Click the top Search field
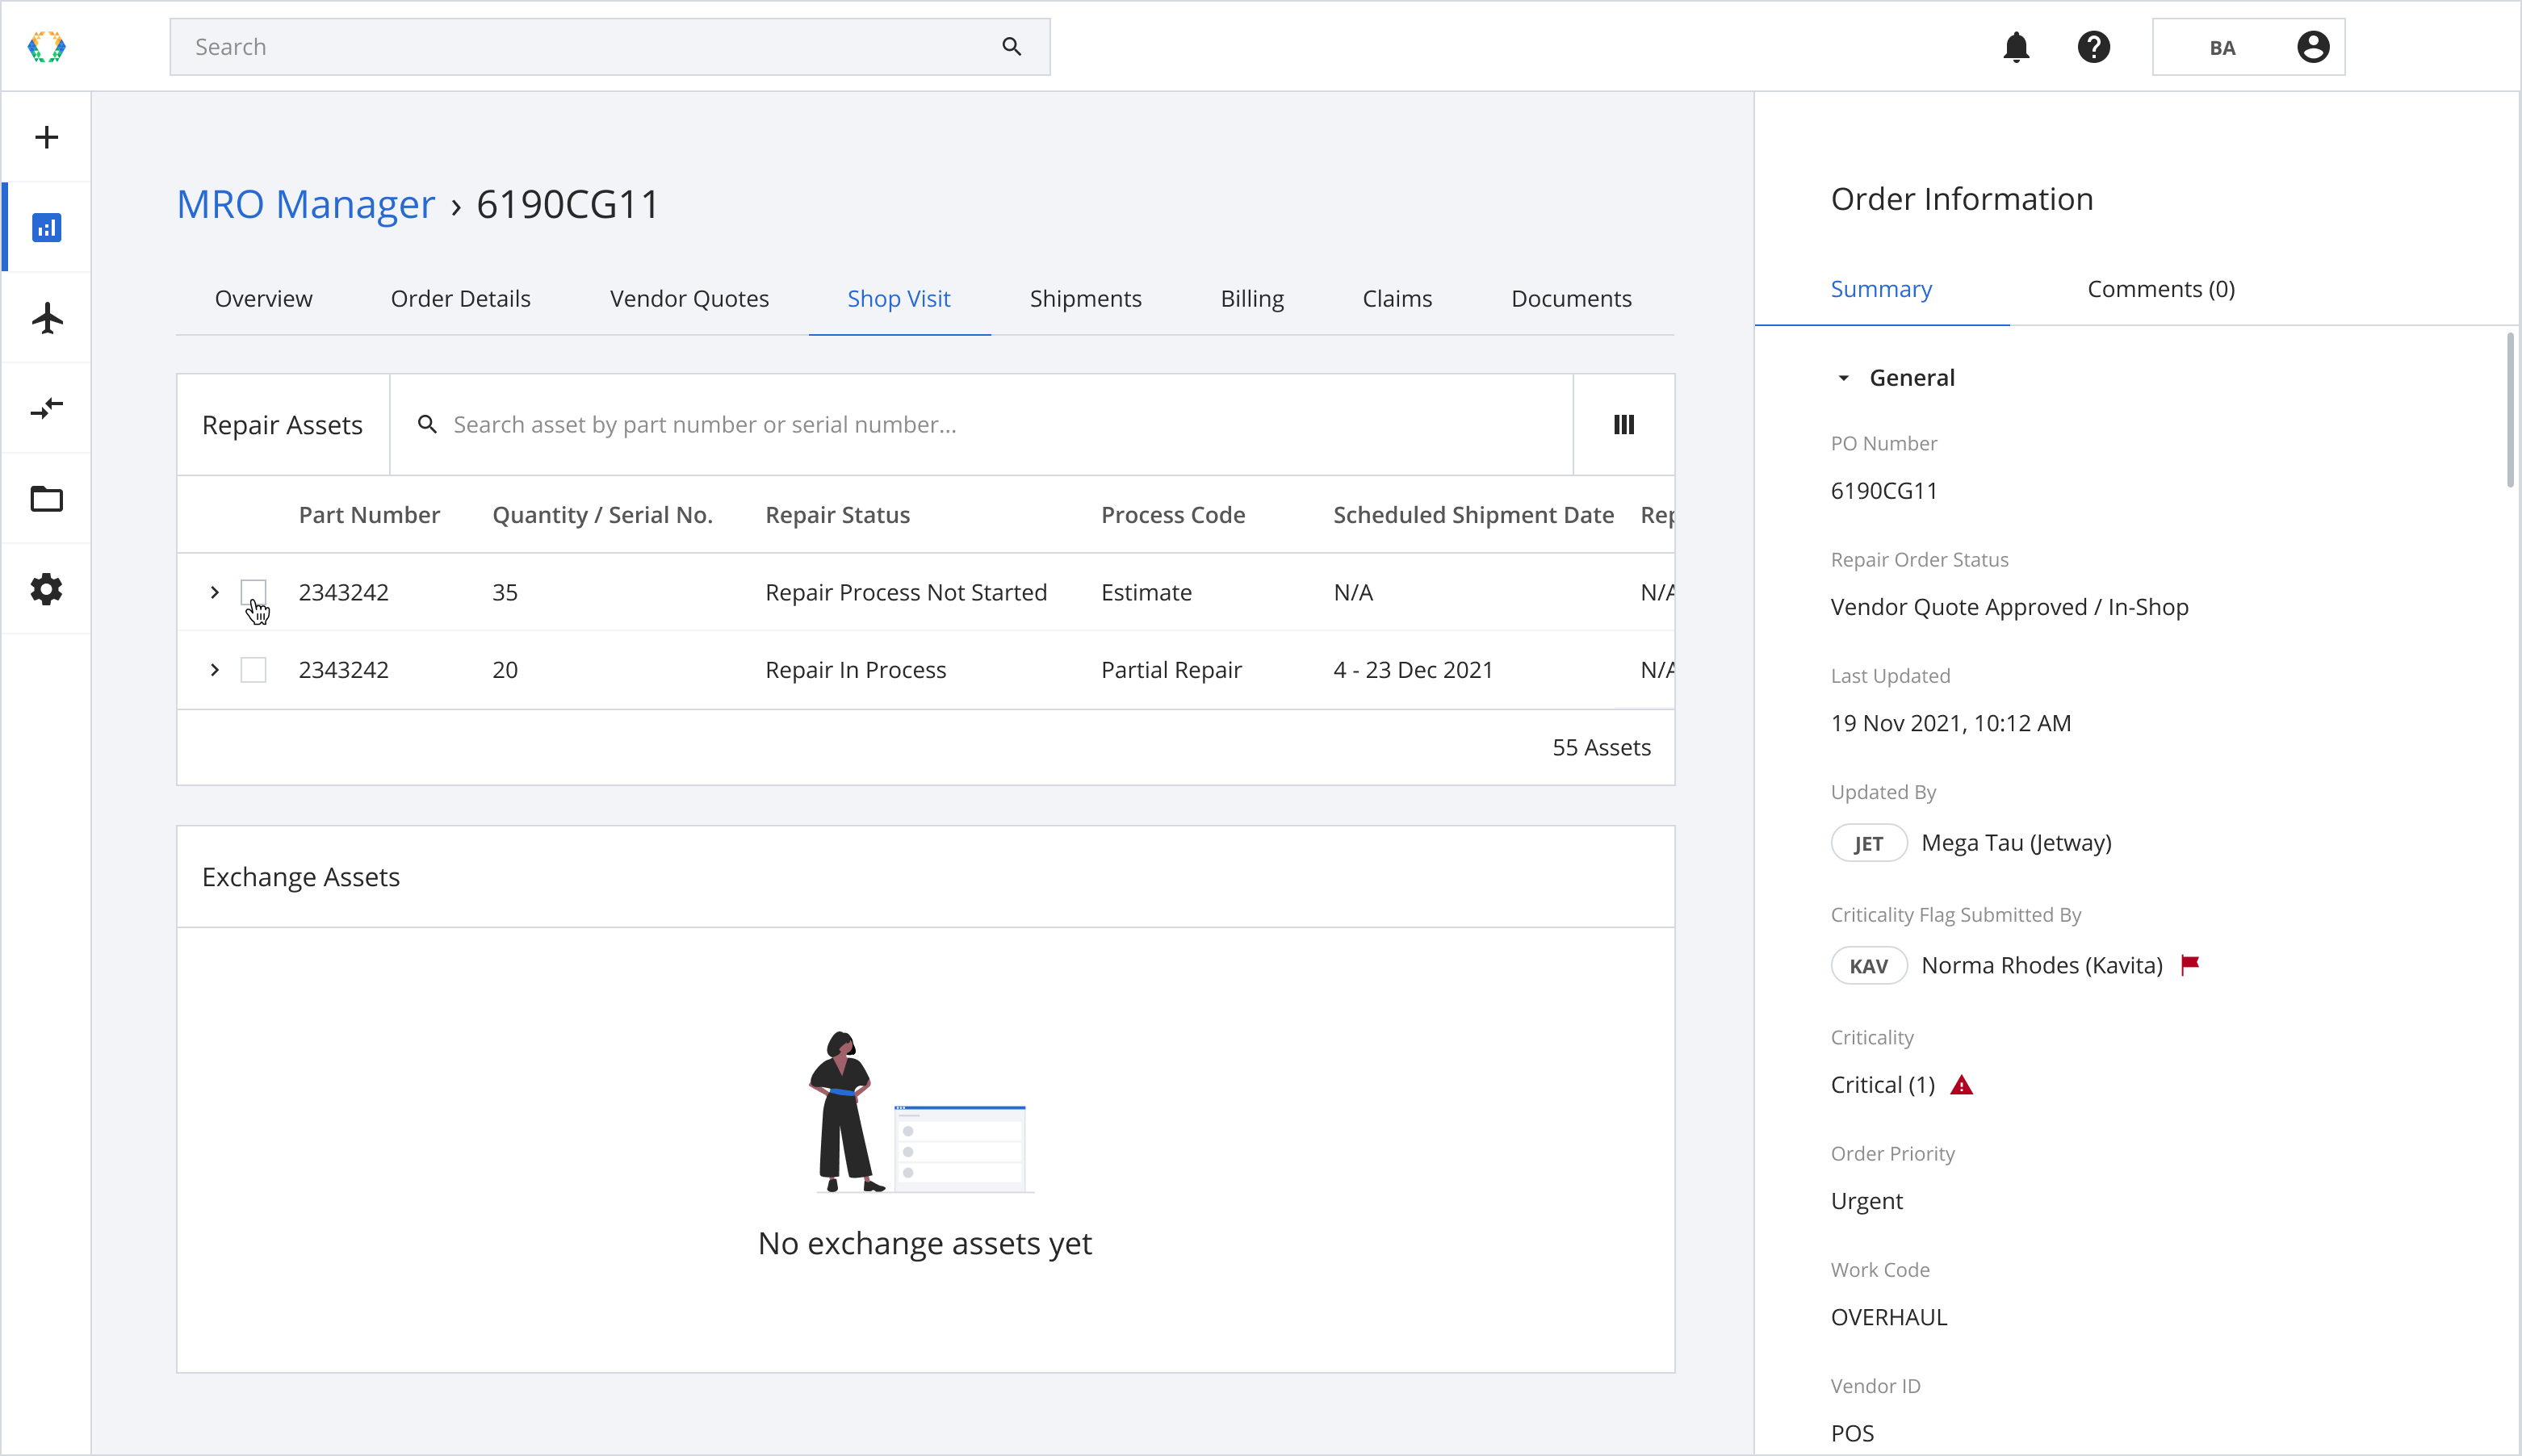The height and width of the screenshot is (1456, 2522). coord(609,47)
